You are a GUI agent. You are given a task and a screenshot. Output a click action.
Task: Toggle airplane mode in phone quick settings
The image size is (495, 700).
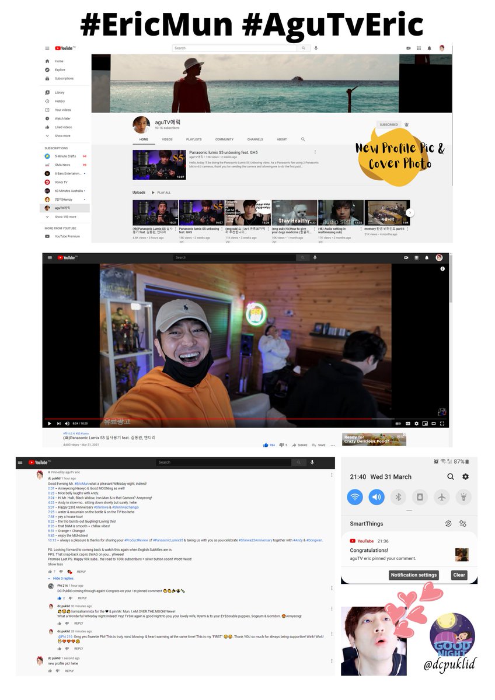[x=442, y=497]
